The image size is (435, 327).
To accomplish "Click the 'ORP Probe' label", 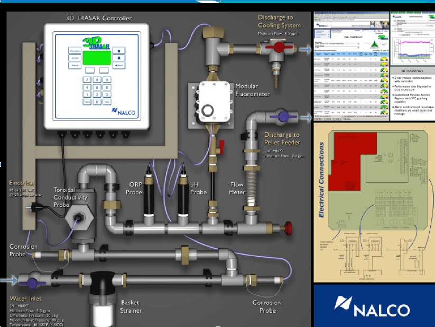I will pos(134,188).
